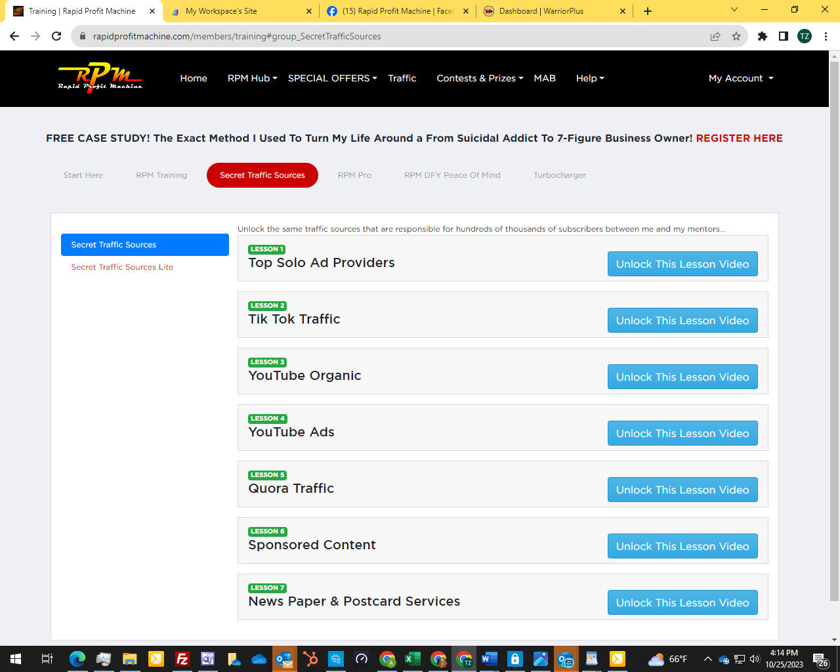Open the TZ Chrome profile avatar
The height and width of the screenshot is (672, 840).
(805, 36)
